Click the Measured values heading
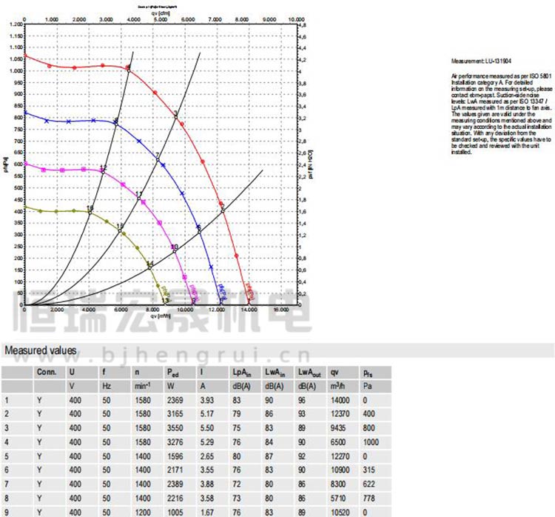Screen dimensions: 555x517 click(x=41, y=351)
